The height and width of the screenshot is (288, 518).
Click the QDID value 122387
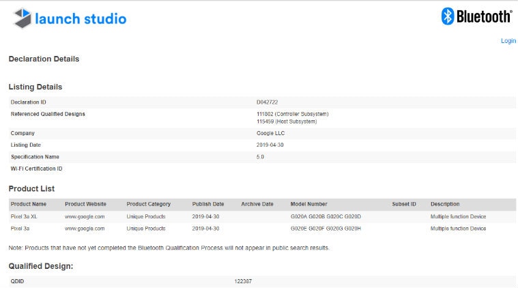click(243, 281)
